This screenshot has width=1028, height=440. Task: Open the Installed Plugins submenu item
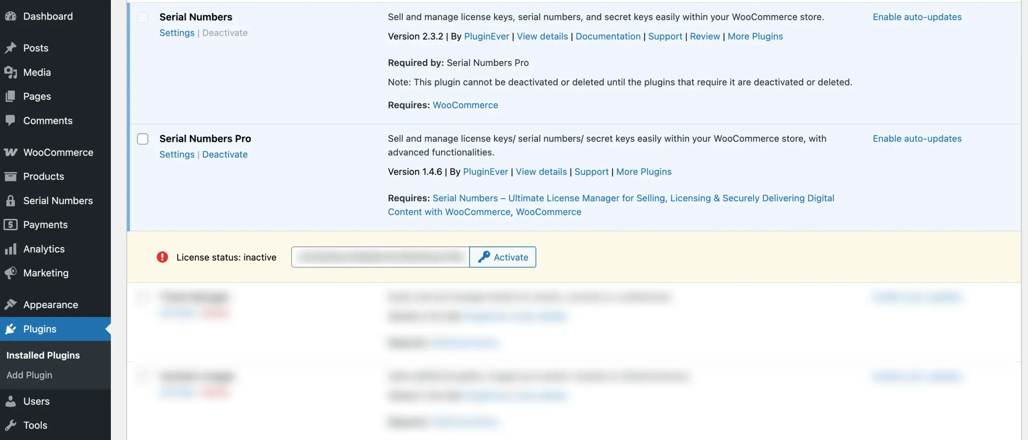click(43, 355)
